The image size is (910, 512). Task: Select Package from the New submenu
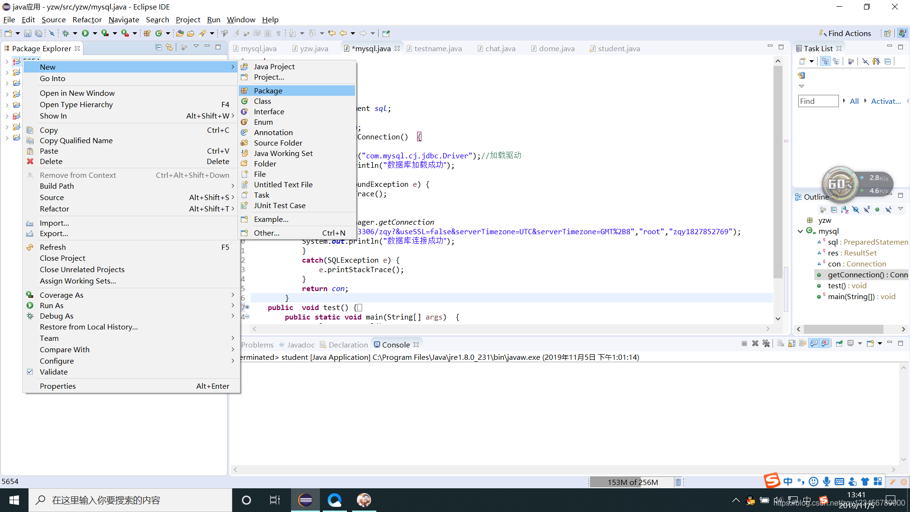[268, 91]
